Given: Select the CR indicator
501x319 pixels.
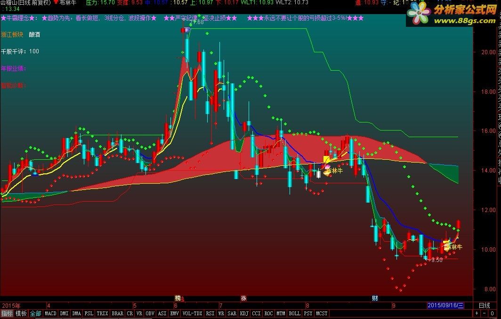Looking at the screenshot, I should click(x=130, y=313).
